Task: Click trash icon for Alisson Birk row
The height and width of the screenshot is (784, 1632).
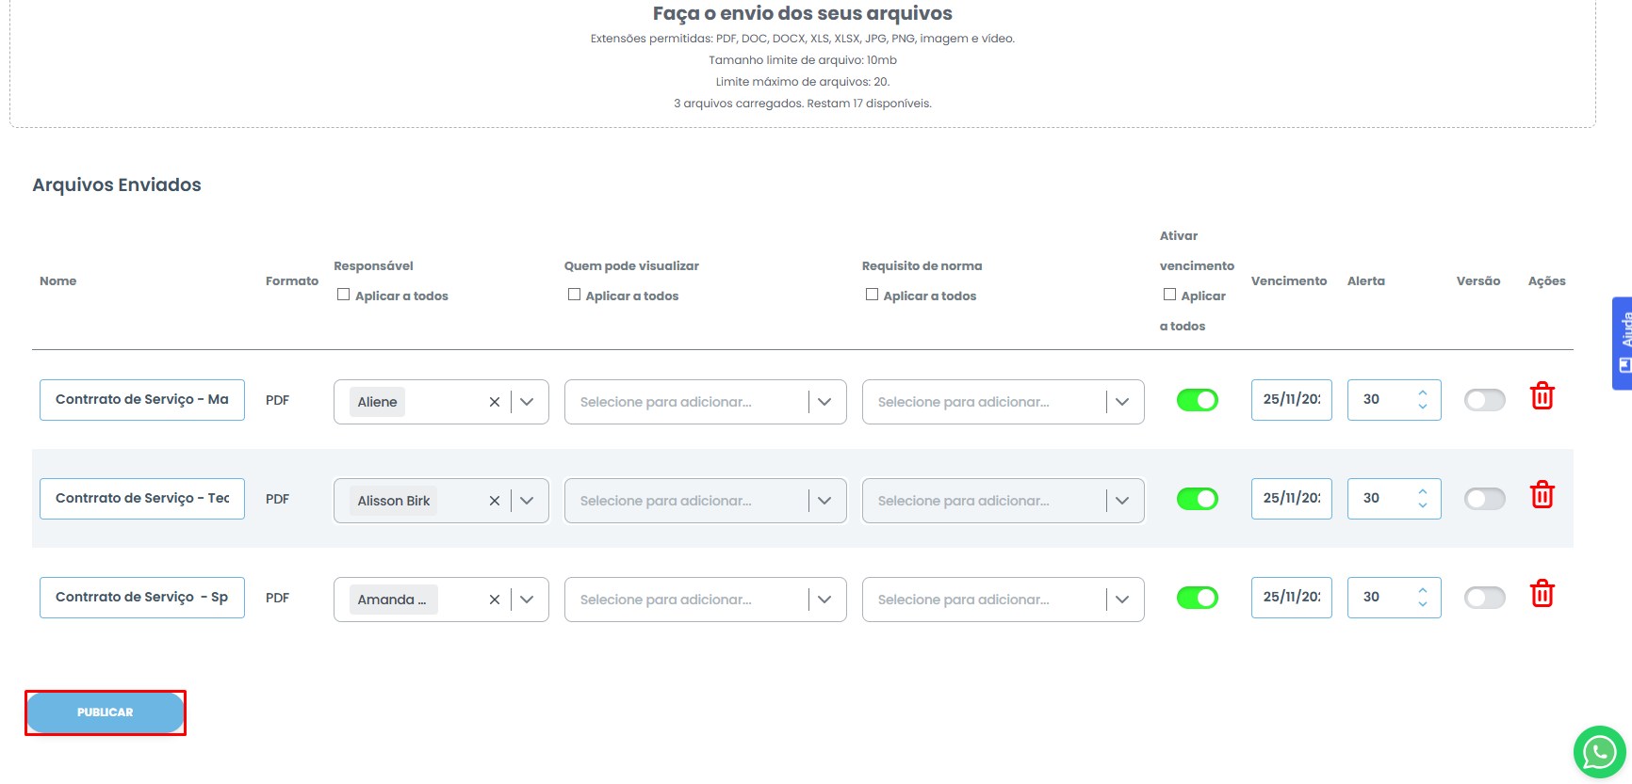Action: [1542, 495]
